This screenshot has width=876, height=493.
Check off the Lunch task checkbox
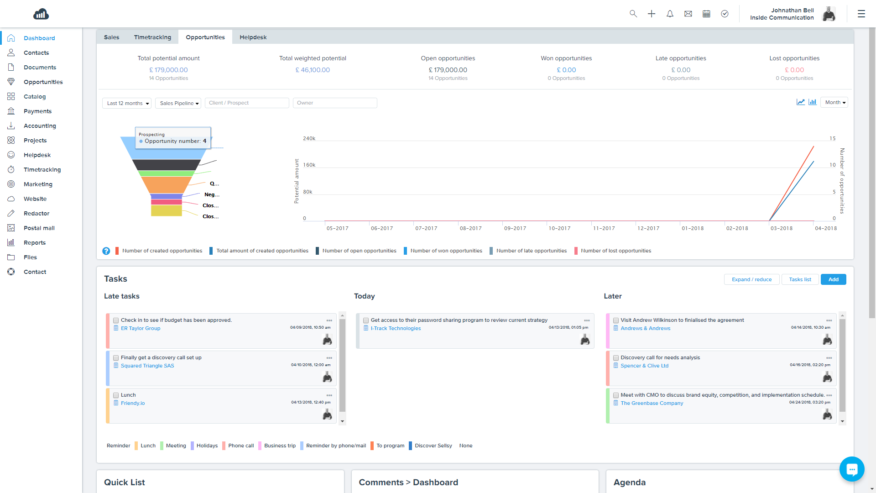point(116,396)
